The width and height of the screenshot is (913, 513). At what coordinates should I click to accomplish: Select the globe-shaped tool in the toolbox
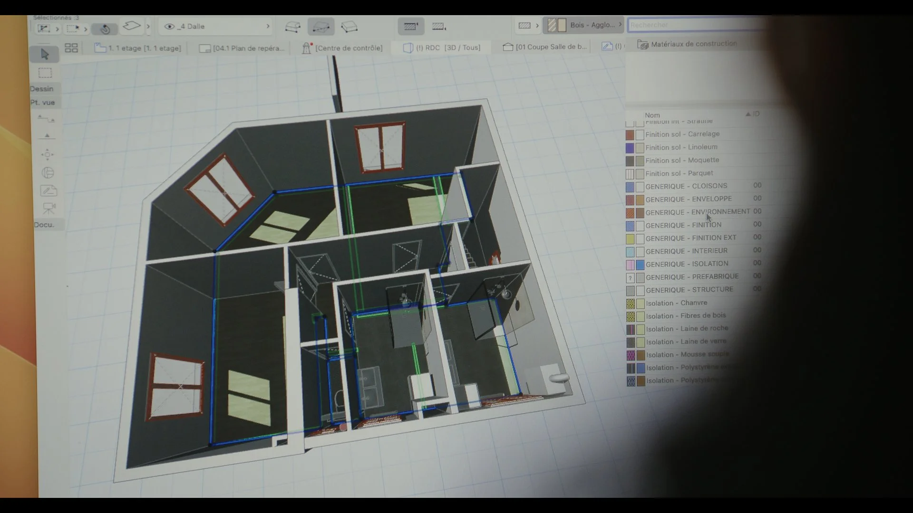coord(48,172)
